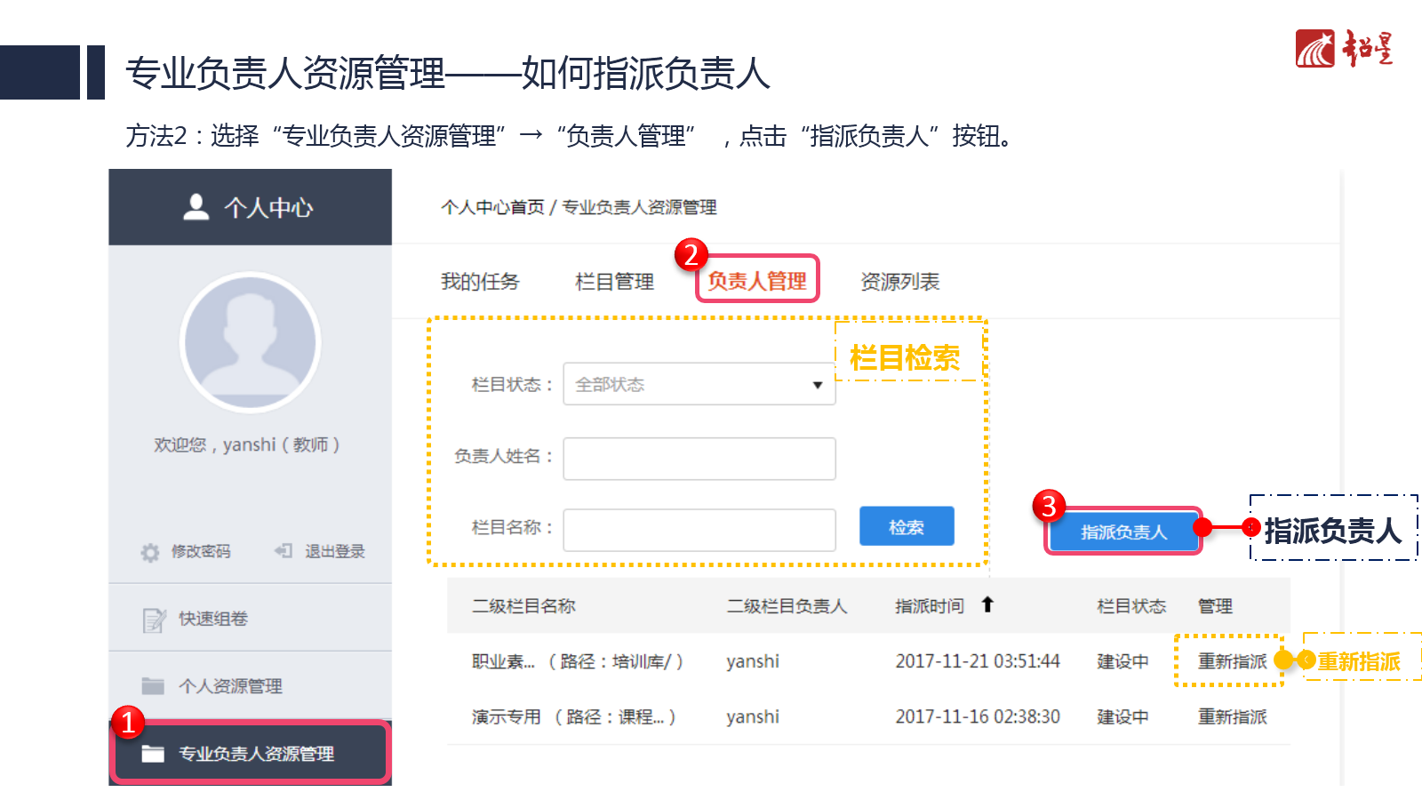Viewport: 1422px width, 800px height.
Task: Focus the 栏目名称 input field
Action: (699, 530)
